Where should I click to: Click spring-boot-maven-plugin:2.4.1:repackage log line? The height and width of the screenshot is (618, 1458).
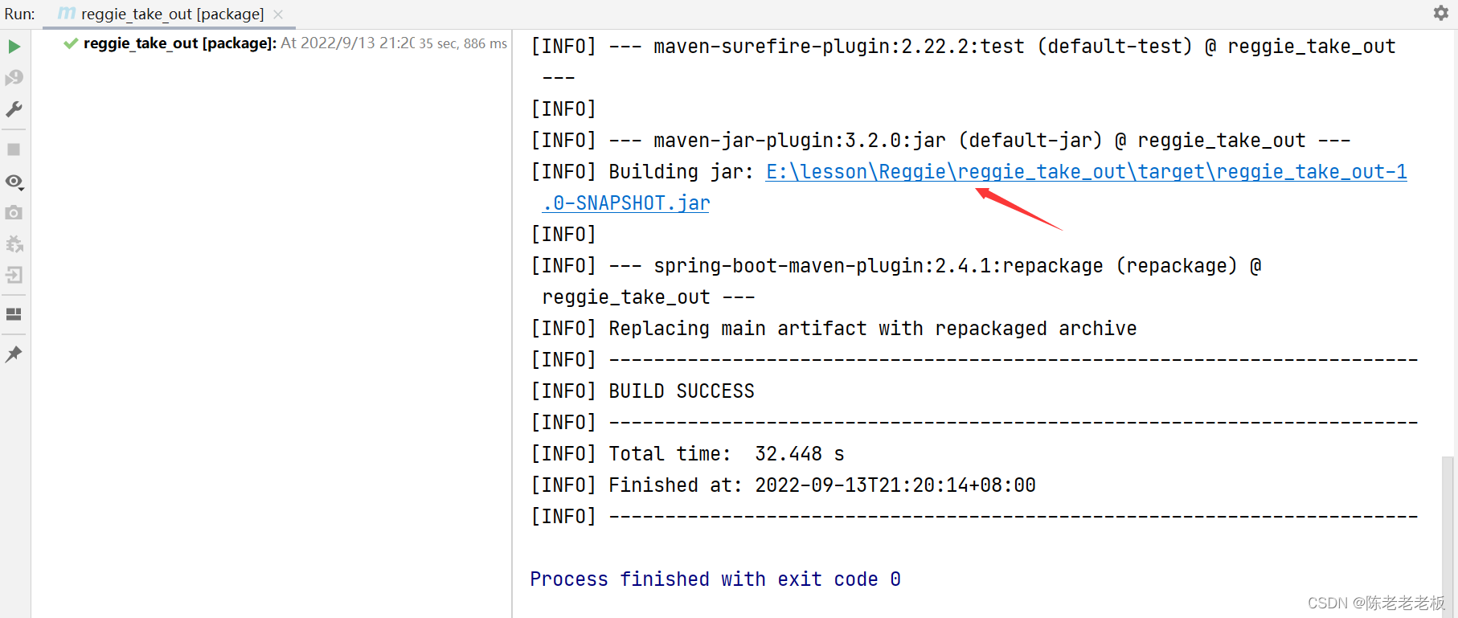pyautogui.click(x=896, y=266)
